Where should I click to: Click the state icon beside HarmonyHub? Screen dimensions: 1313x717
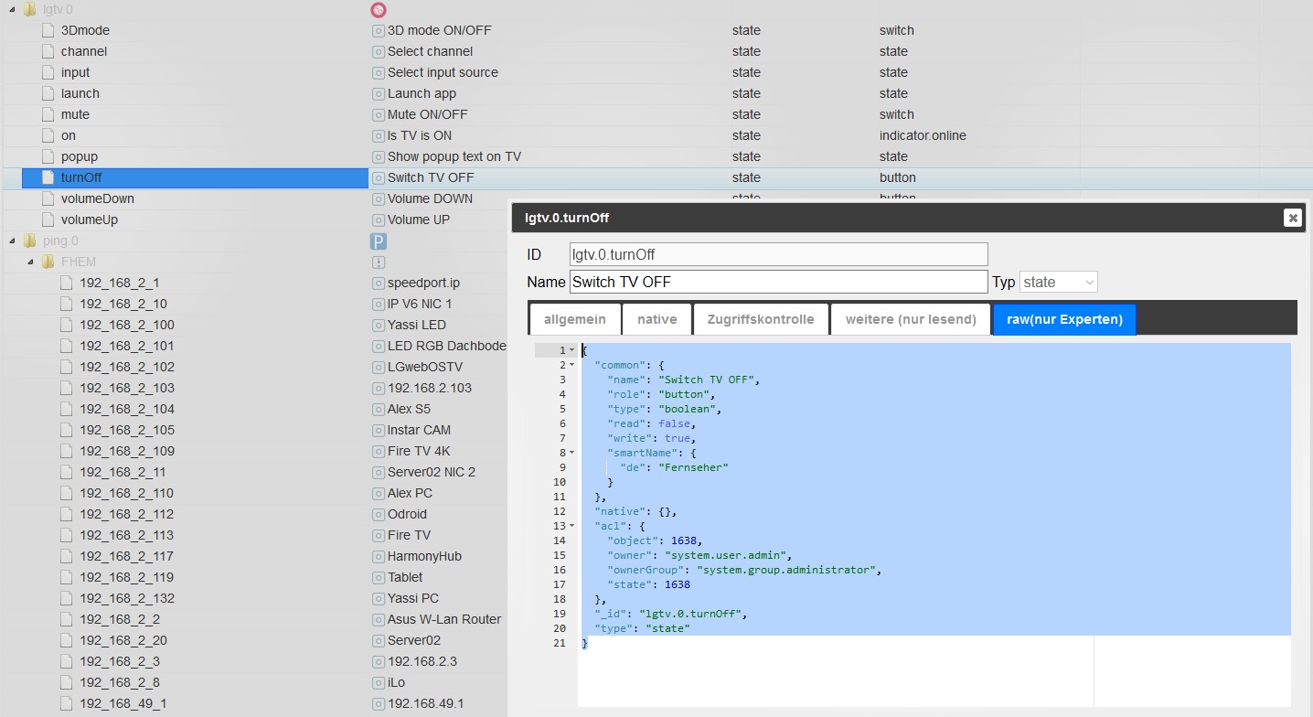(379, 557)
